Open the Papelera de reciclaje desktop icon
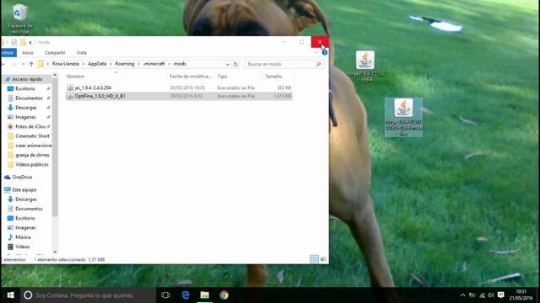This screenshot has width=540, height=303. pyautogui.click(x=19, y=19)
